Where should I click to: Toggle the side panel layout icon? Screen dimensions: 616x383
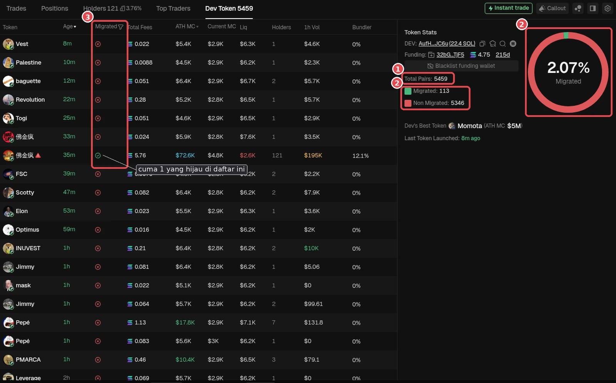tap(593, 8)
